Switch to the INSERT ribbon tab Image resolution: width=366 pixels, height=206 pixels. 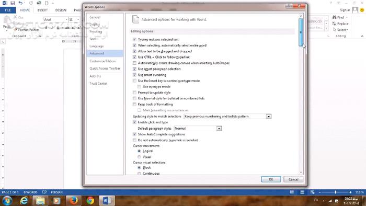(42, 10)
